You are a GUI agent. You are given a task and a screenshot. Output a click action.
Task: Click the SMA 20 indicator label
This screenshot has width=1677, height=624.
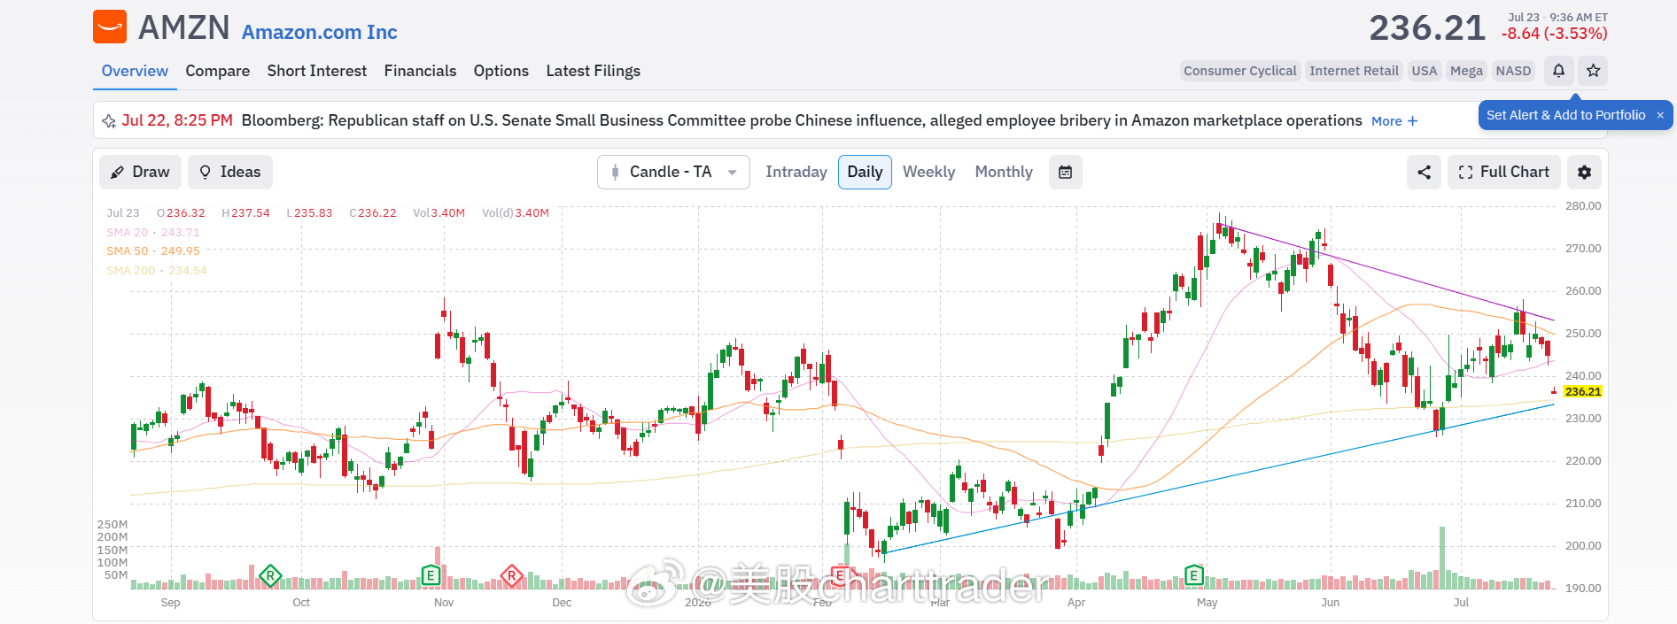point(153,232)
